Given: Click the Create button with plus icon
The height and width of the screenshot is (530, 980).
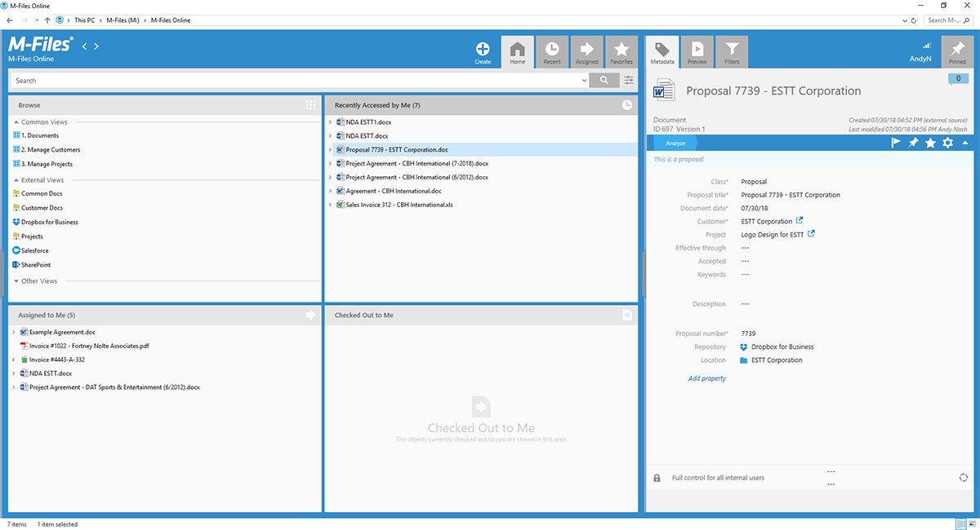Looking at the screenshot, I should (x=482, y=51).
